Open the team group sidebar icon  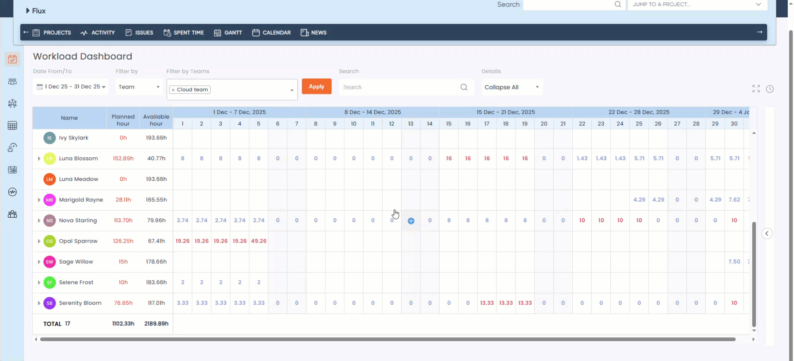coord(12,82)
